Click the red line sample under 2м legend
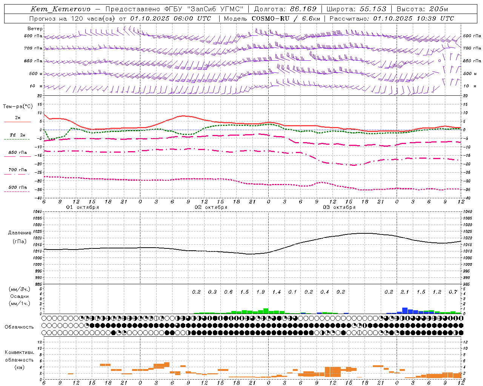The height and width of the screenshot is (386, 483). click(17, 122)
